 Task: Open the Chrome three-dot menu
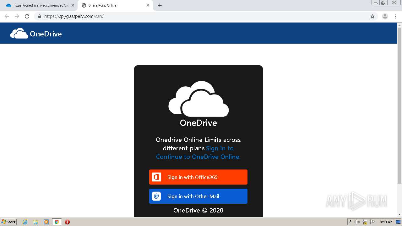395,16
